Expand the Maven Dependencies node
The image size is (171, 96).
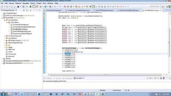(5, 43)
